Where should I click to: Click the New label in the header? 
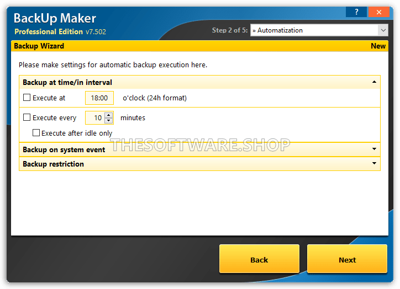(x=378, y=46)
